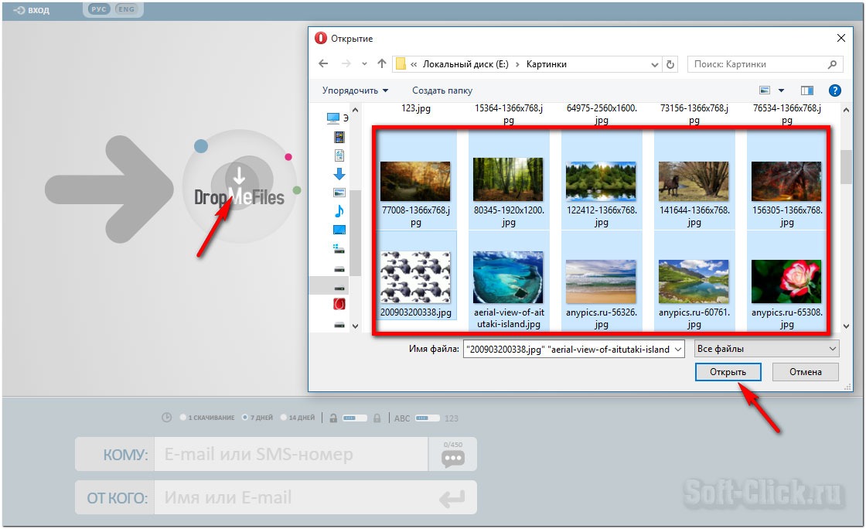Toggle the ABC/123 password type slider
Screen dimensions: 866x529
tap(428, 418)
